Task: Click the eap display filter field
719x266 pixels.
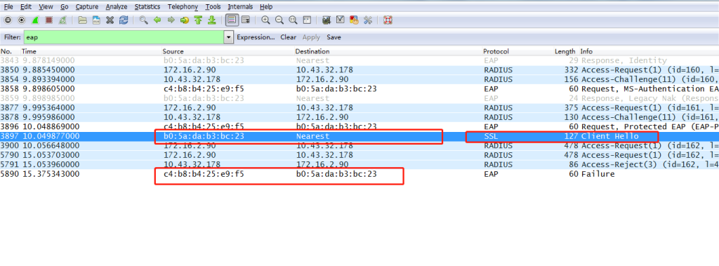Action: (x=124, y=38)
